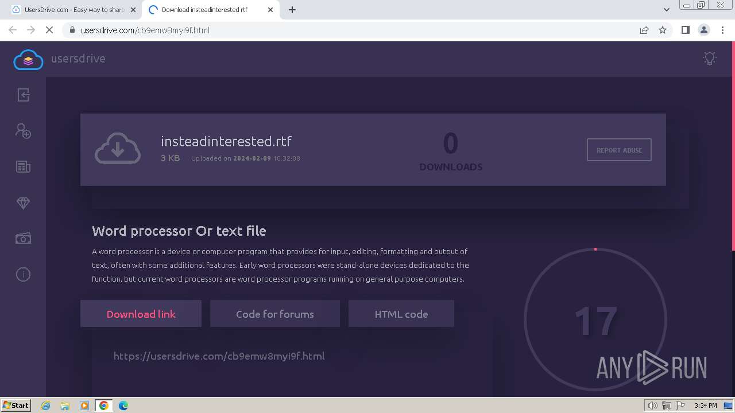Open the network tray icon
735x413 pixels.
666,406
